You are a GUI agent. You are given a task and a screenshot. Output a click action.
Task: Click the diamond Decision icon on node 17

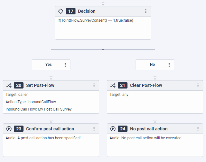[x=61, y=11]
